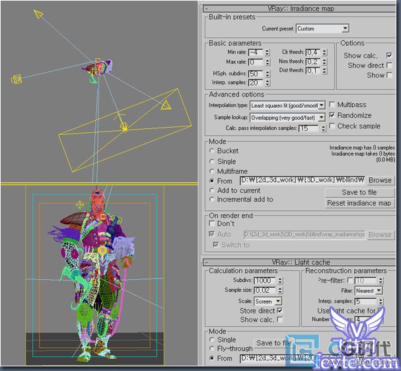Open the light cache Filter dropdown
401x371 pixels.
point(379,291)
